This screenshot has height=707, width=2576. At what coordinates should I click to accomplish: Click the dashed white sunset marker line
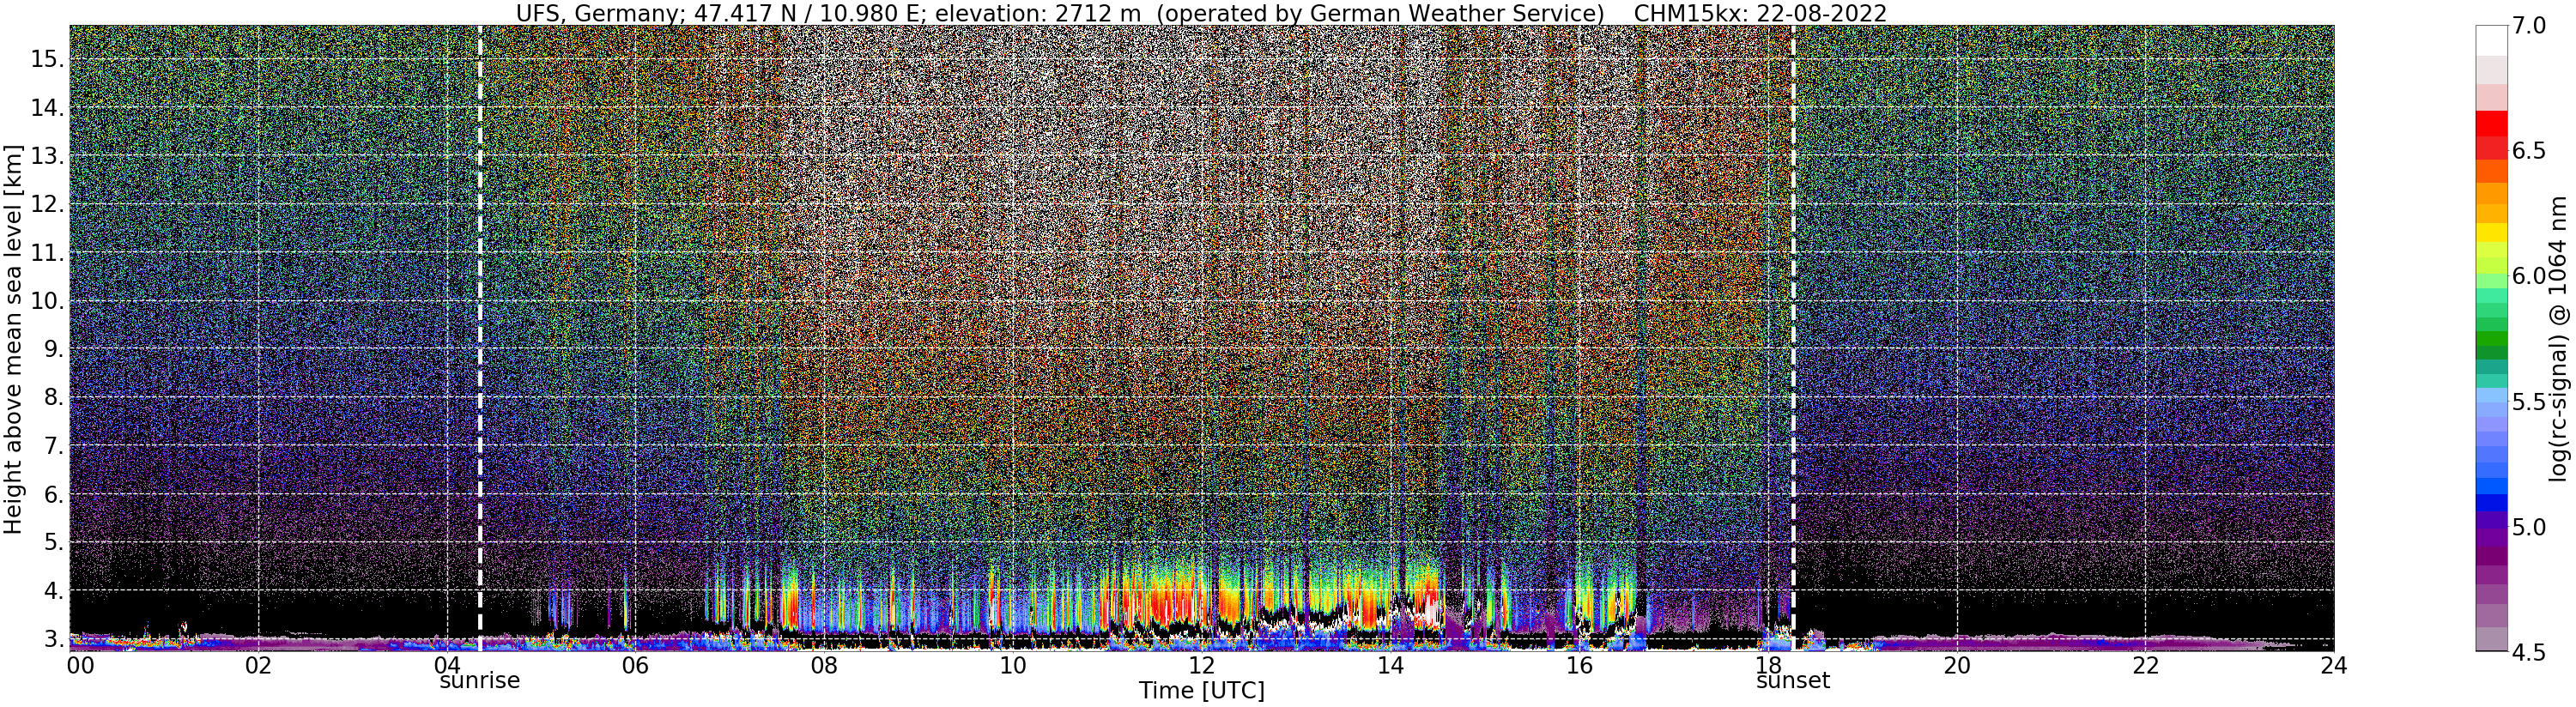(x=1793, y=338)
